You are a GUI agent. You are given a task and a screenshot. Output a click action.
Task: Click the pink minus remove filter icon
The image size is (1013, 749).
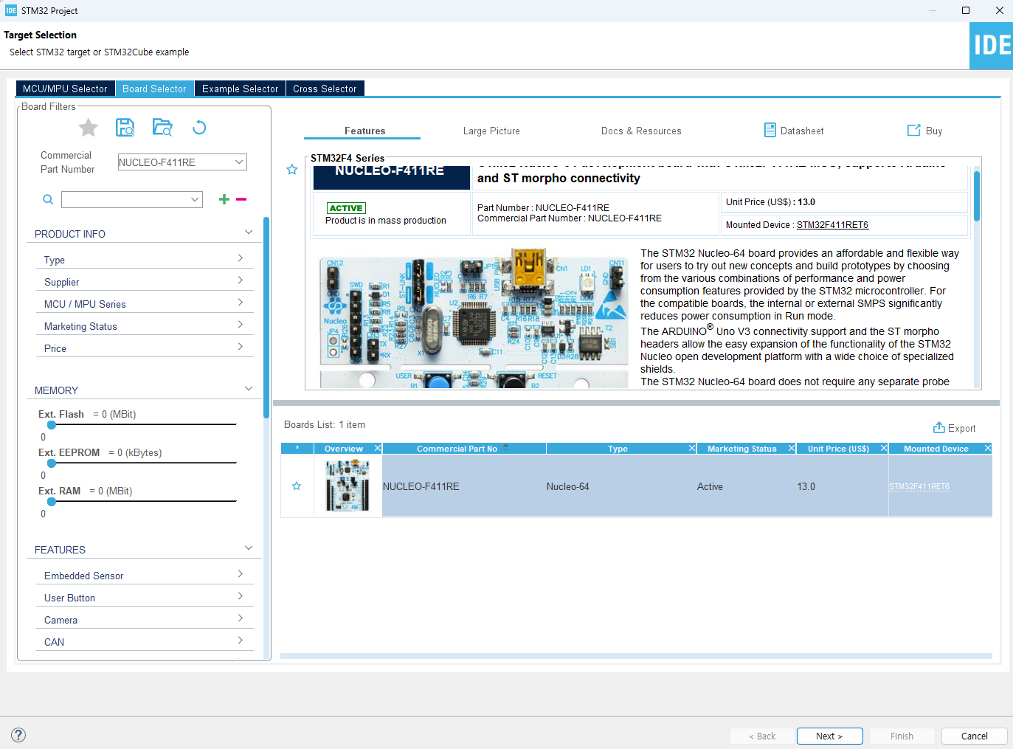(241, 199)
